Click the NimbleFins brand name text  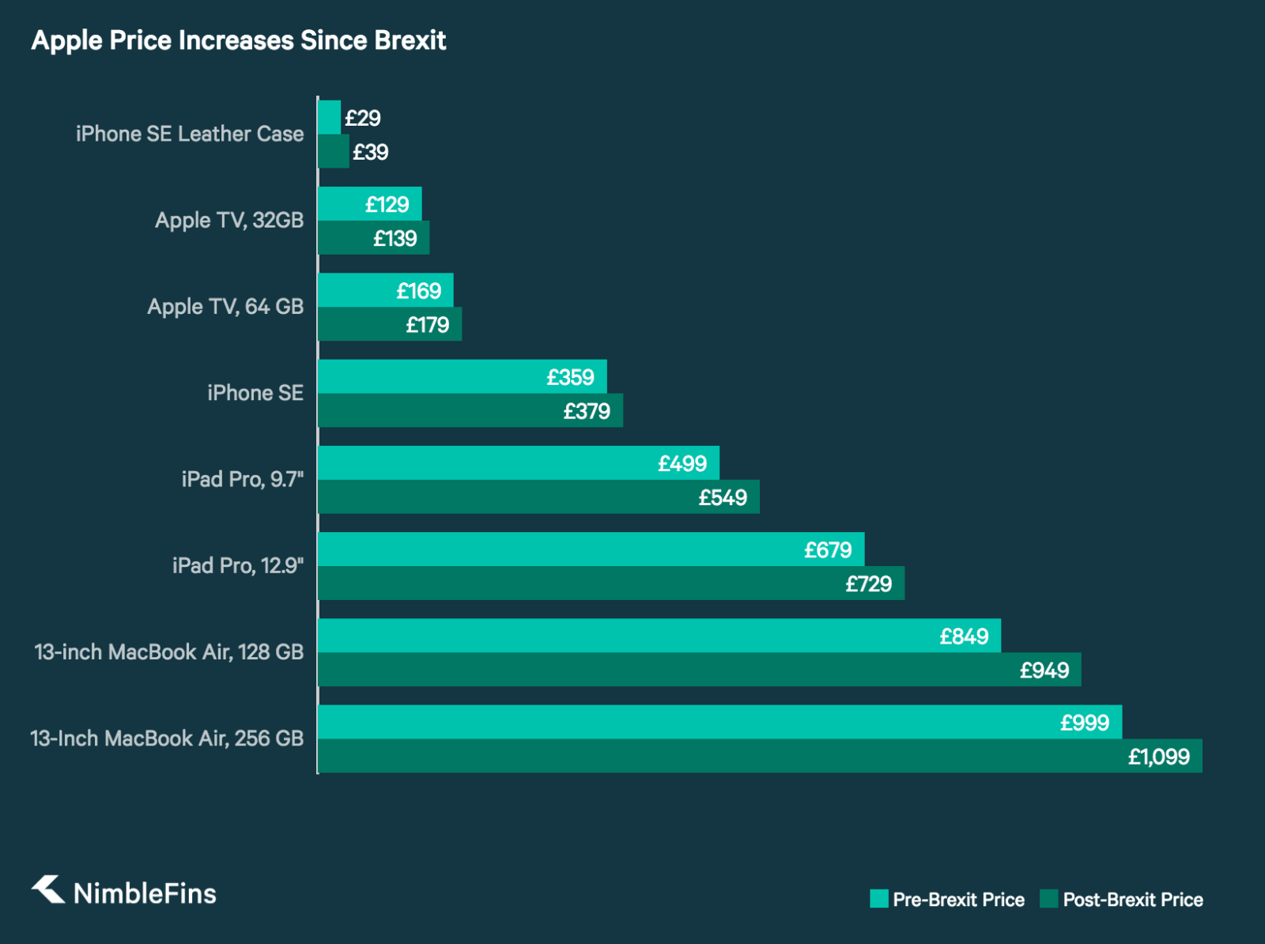(145, 893)
